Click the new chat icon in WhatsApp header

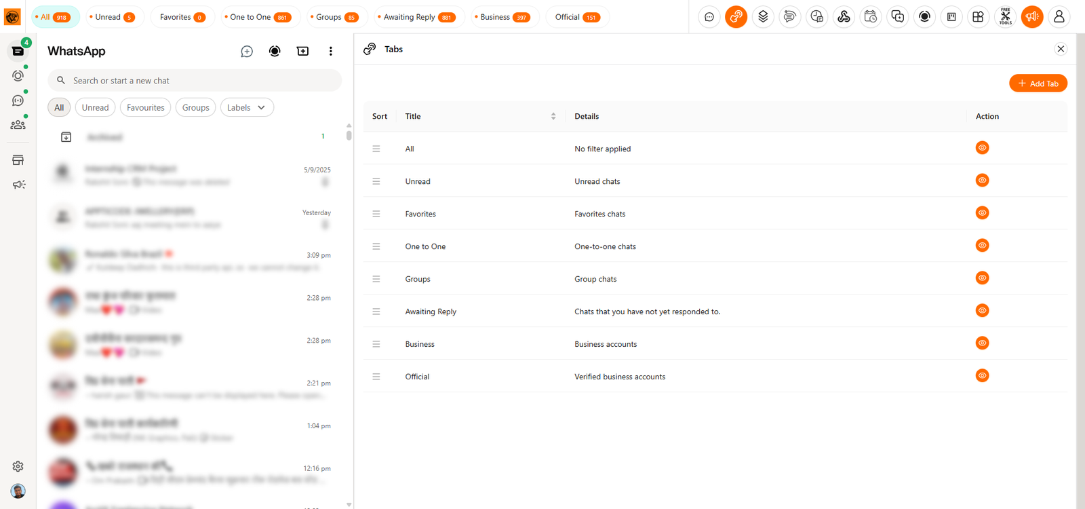247,52
